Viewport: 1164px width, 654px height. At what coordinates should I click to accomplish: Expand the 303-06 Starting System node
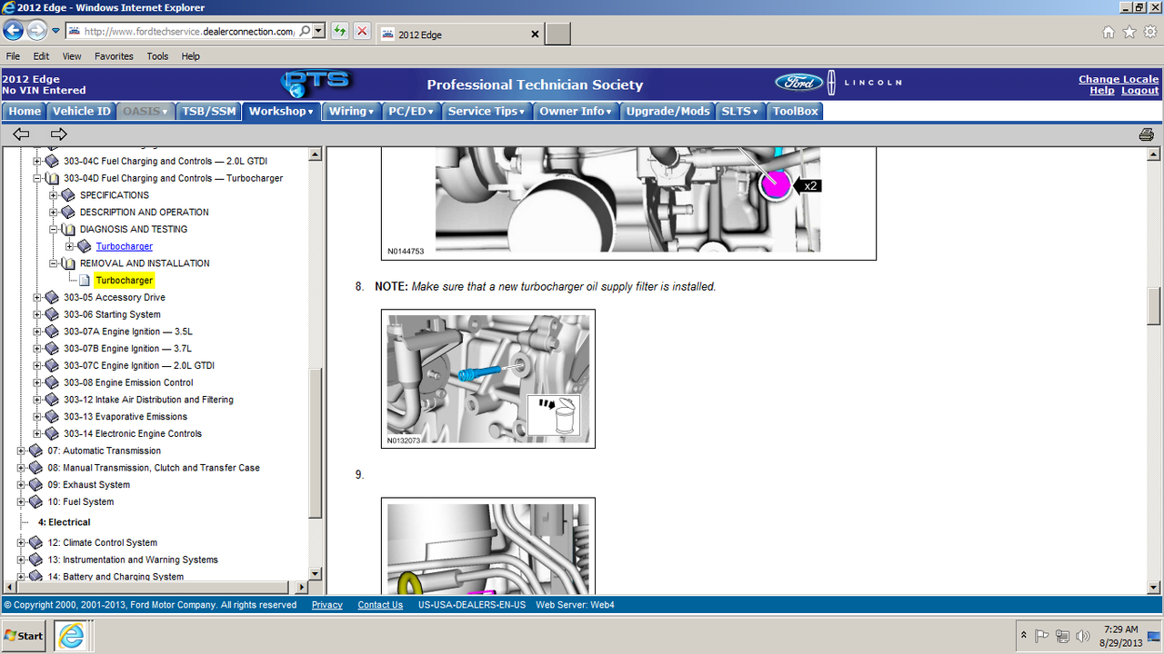point(37,314)
